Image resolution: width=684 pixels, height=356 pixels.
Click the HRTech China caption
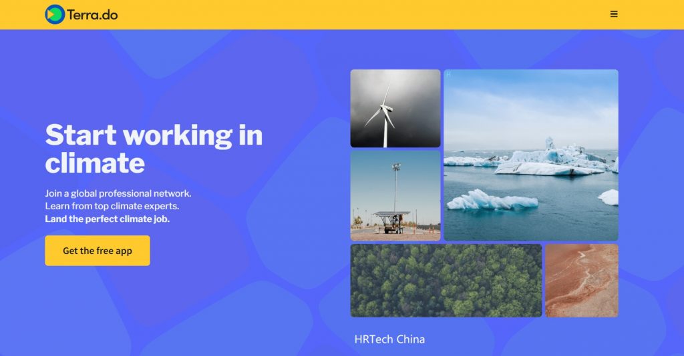[x=389, y=339]
